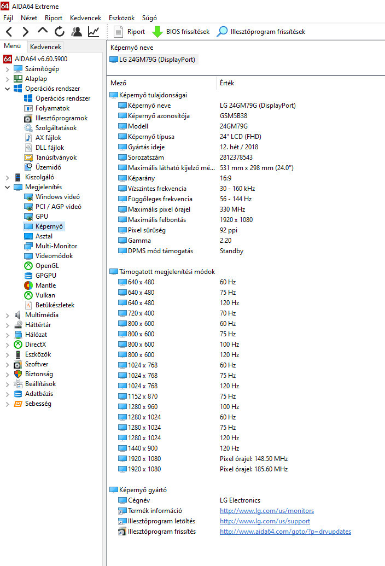Image resolution: width=385 pixels, height=566 pixels.
Task: Open AX fájlok in the tree
Action: 43,137
